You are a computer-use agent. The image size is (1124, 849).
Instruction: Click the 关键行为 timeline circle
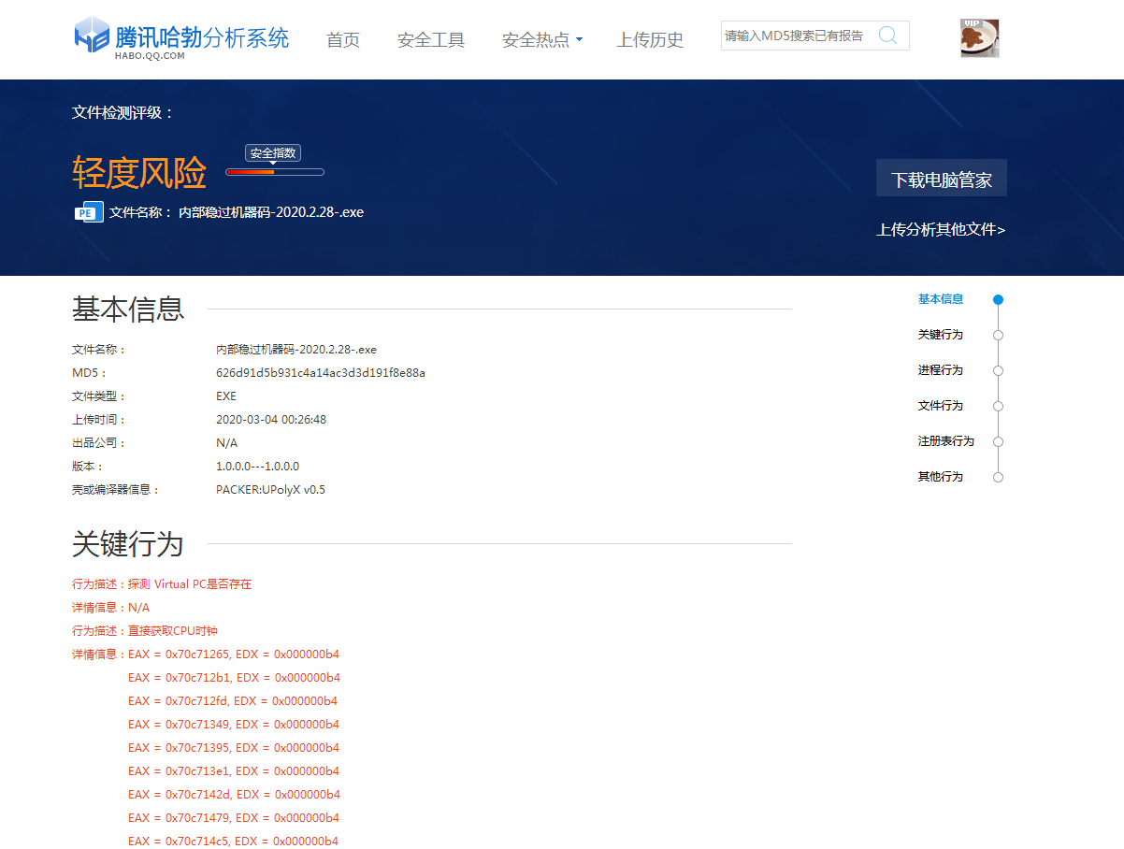click(998, 336)
